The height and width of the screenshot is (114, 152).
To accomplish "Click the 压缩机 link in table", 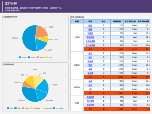I will click(x=90, y=33).
